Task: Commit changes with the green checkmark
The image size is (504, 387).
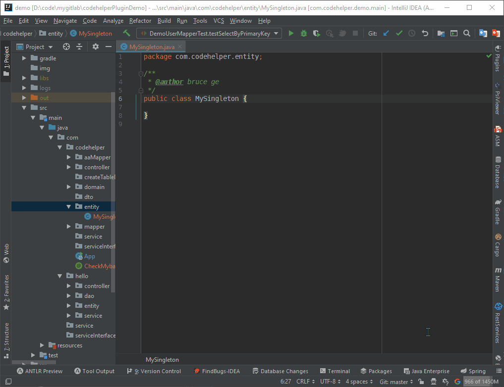Action: pos(399,33)
